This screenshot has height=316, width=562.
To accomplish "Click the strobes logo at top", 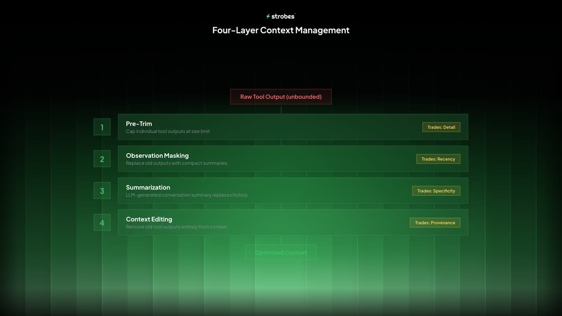I will click(x=281, y=16).
